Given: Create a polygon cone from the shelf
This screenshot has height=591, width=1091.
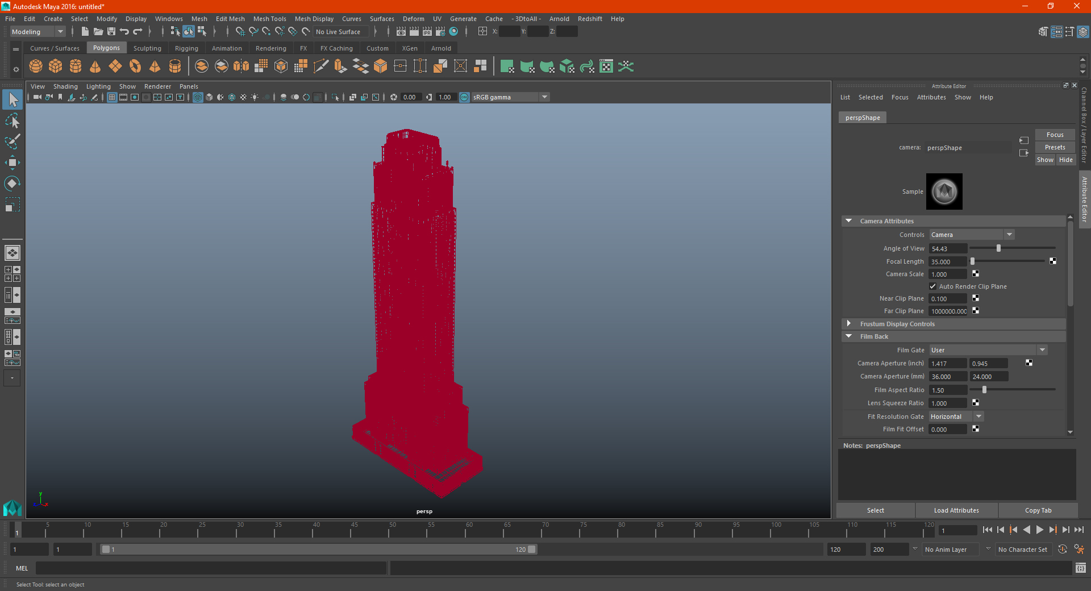Looking at the screenshot, I should click(x=95, y=66).
